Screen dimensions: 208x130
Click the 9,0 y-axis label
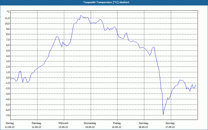coord(8,29)
